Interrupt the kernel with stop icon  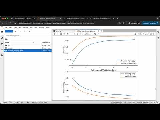pyautogui.click(x=74, y=34)
